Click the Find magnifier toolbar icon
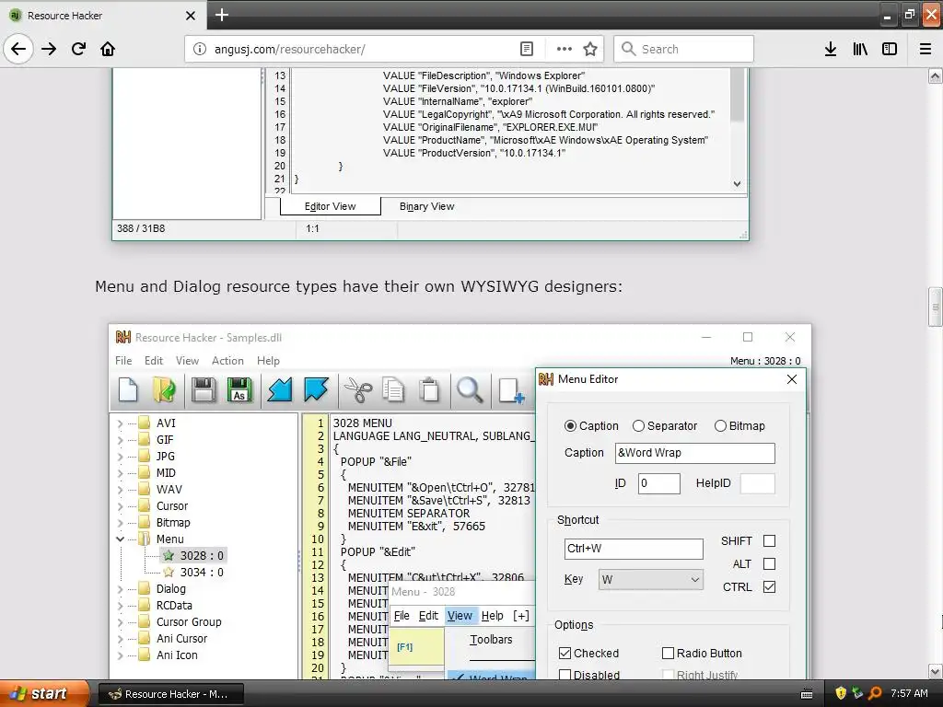Viewport: 943px width, 707px height. pyautogui.click(x=470, y=389)
